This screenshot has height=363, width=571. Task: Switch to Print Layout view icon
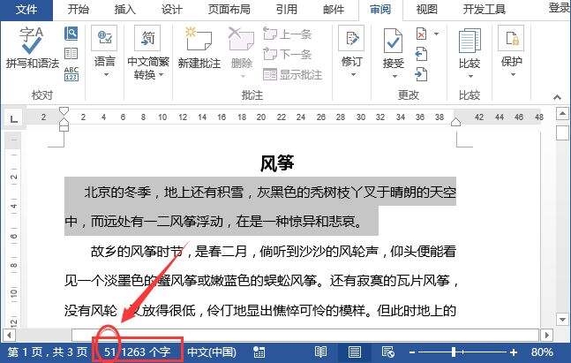pyautogui.click(x=354, y=352)
